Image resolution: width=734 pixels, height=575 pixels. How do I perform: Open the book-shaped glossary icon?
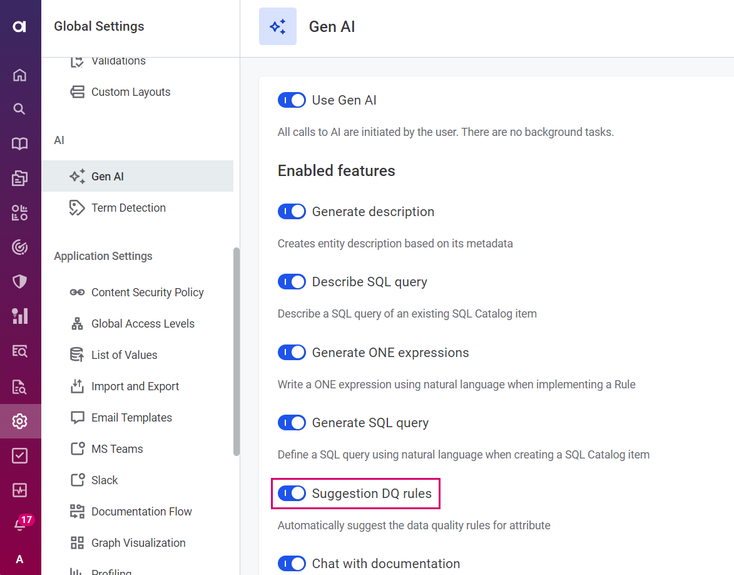pyautogui.click(x=20, y=144)
